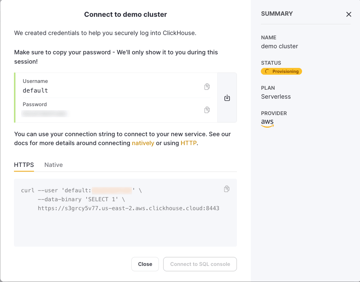Click the 'demo cluster' name in Summary
Image resolution: width=360 pixels, height=282 pixels.
[279, 46]
